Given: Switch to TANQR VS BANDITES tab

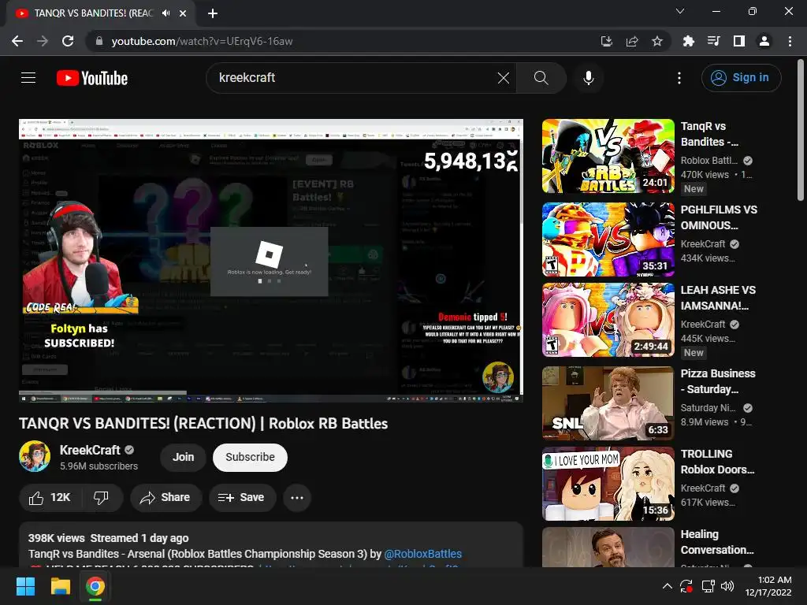Looking at the screenshot, I should (93, 13).
